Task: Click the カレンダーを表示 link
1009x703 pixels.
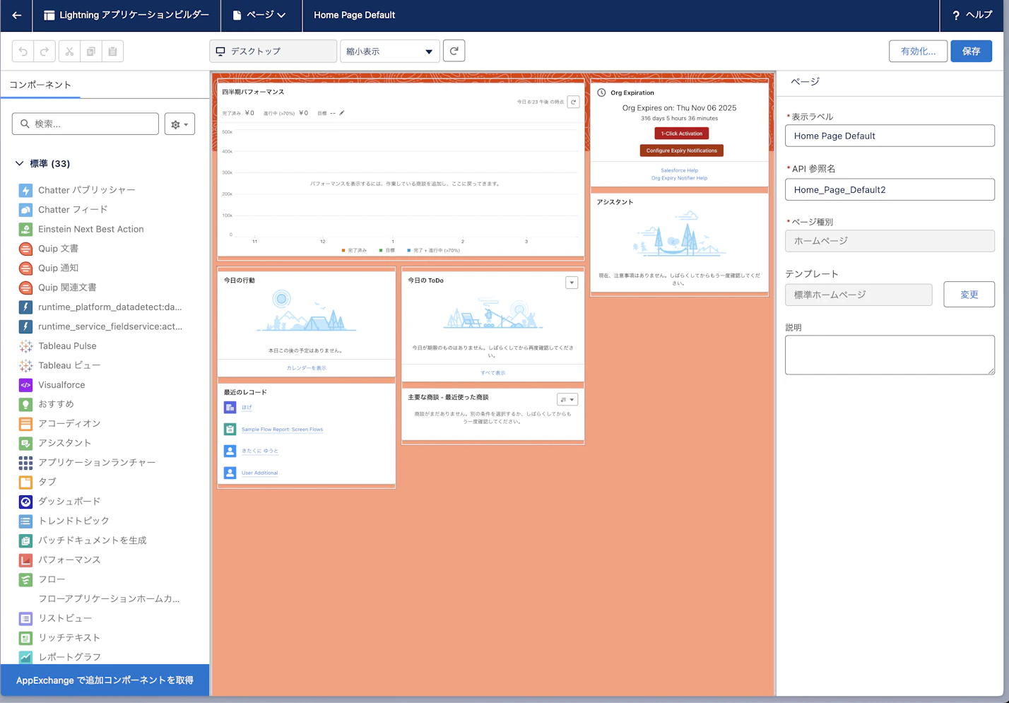Action: [x=306, y=367]
